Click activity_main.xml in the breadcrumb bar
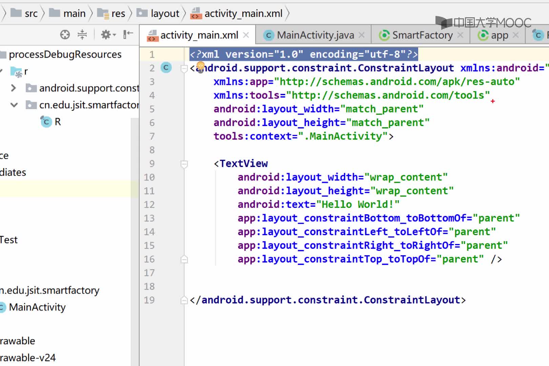This screenshot has width=549, height=366. tap(236, 13)
